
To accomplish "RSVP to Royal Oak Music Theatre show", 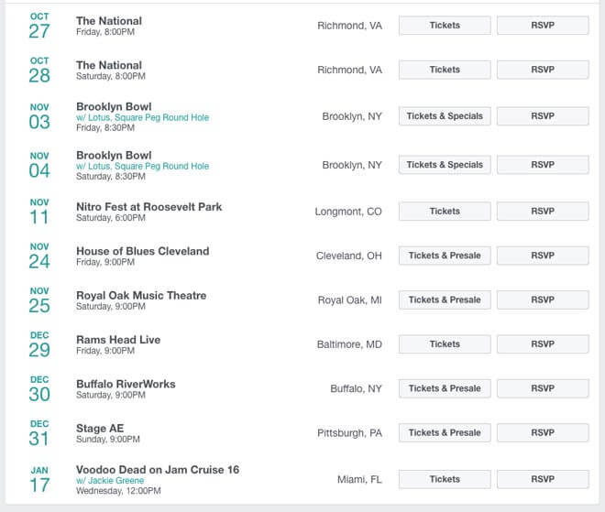I will click(x=543, y=300).
